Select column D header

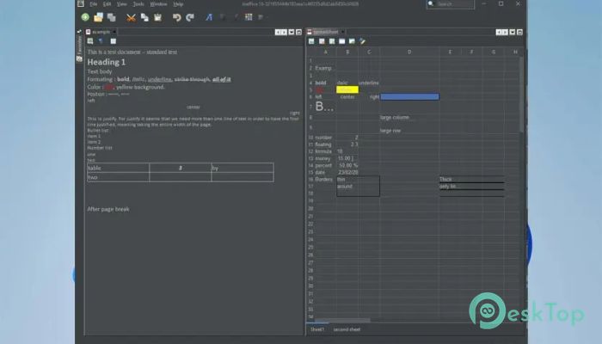pos(409,52)
